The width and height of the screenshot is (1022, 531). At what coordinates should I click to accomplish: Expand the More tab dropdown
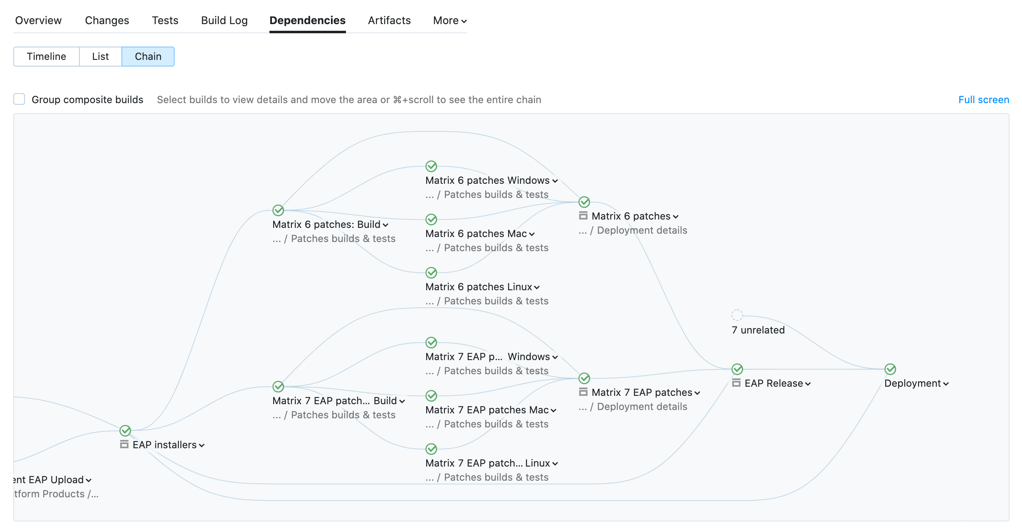450,20
